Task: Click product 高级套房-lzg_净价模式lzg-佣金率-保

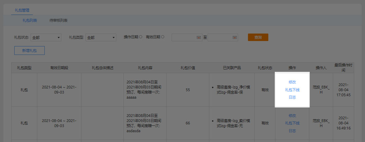Action: [233, 90]
